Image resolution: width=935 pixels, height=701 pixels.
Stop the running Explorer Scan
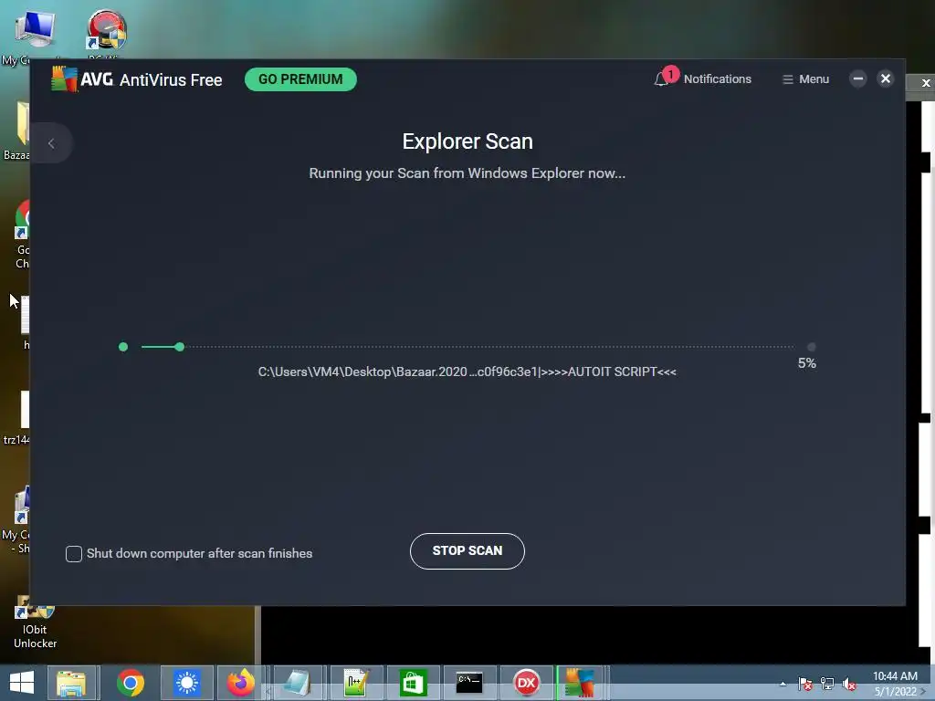click(x=467, y=550)
